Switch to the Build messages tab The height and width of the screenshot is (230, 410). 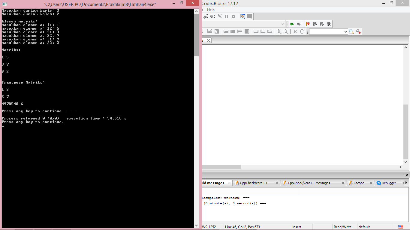point(213,183)
